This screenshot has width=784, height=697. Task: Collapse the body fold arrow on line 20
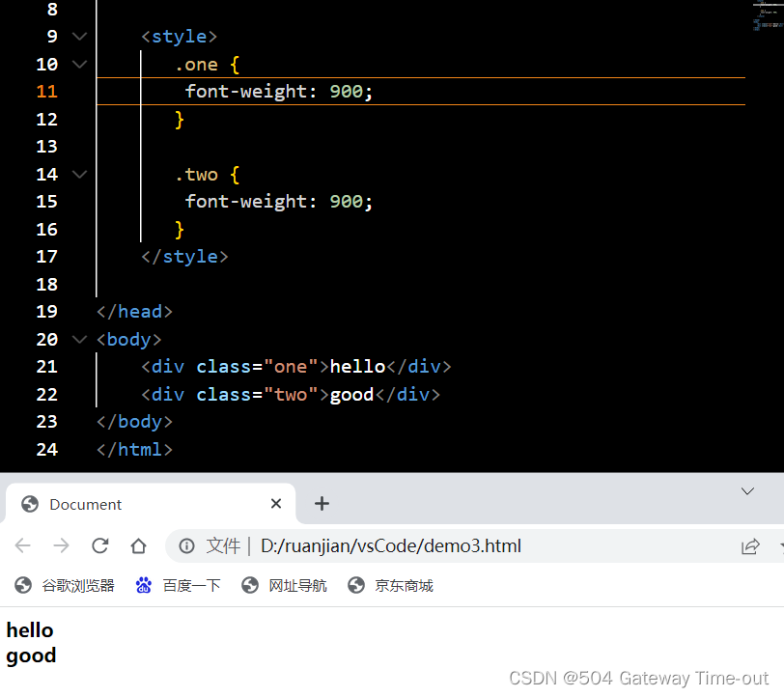[79, 339]
